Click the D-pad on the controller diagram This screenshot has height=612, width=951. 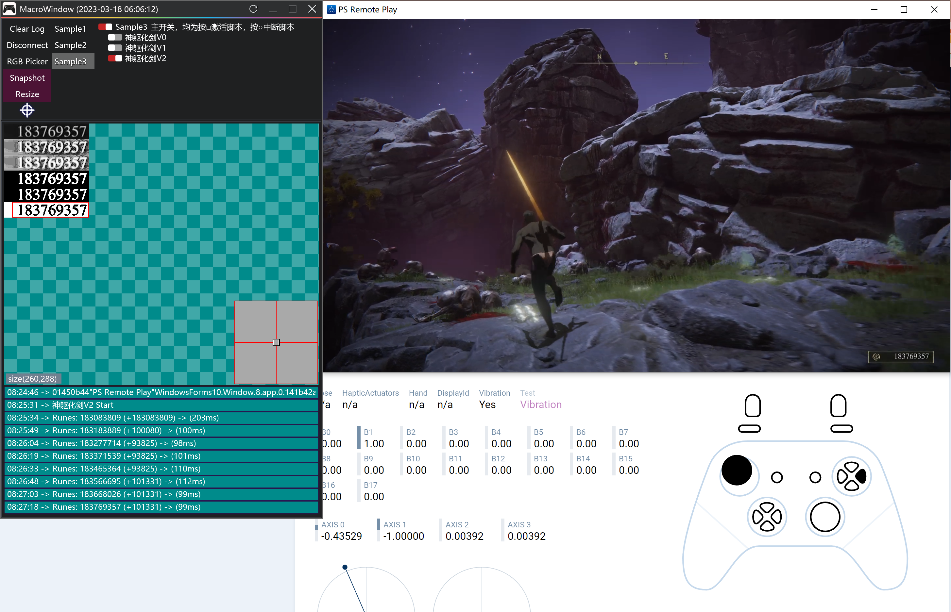coord(767,517)
